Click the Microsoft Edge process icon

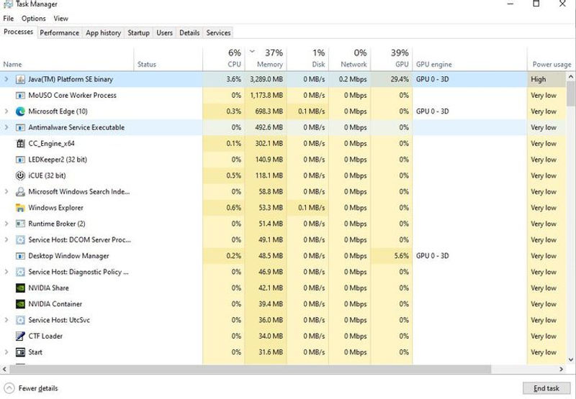20,111
